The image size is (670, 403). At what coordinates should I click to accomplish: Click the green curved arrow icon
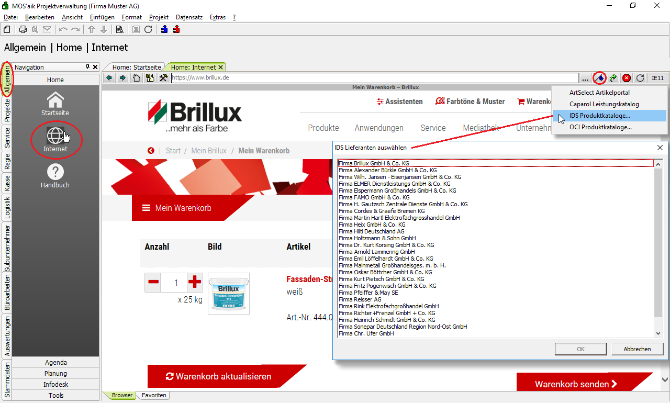pyautogui.click(x=613, y=78)
